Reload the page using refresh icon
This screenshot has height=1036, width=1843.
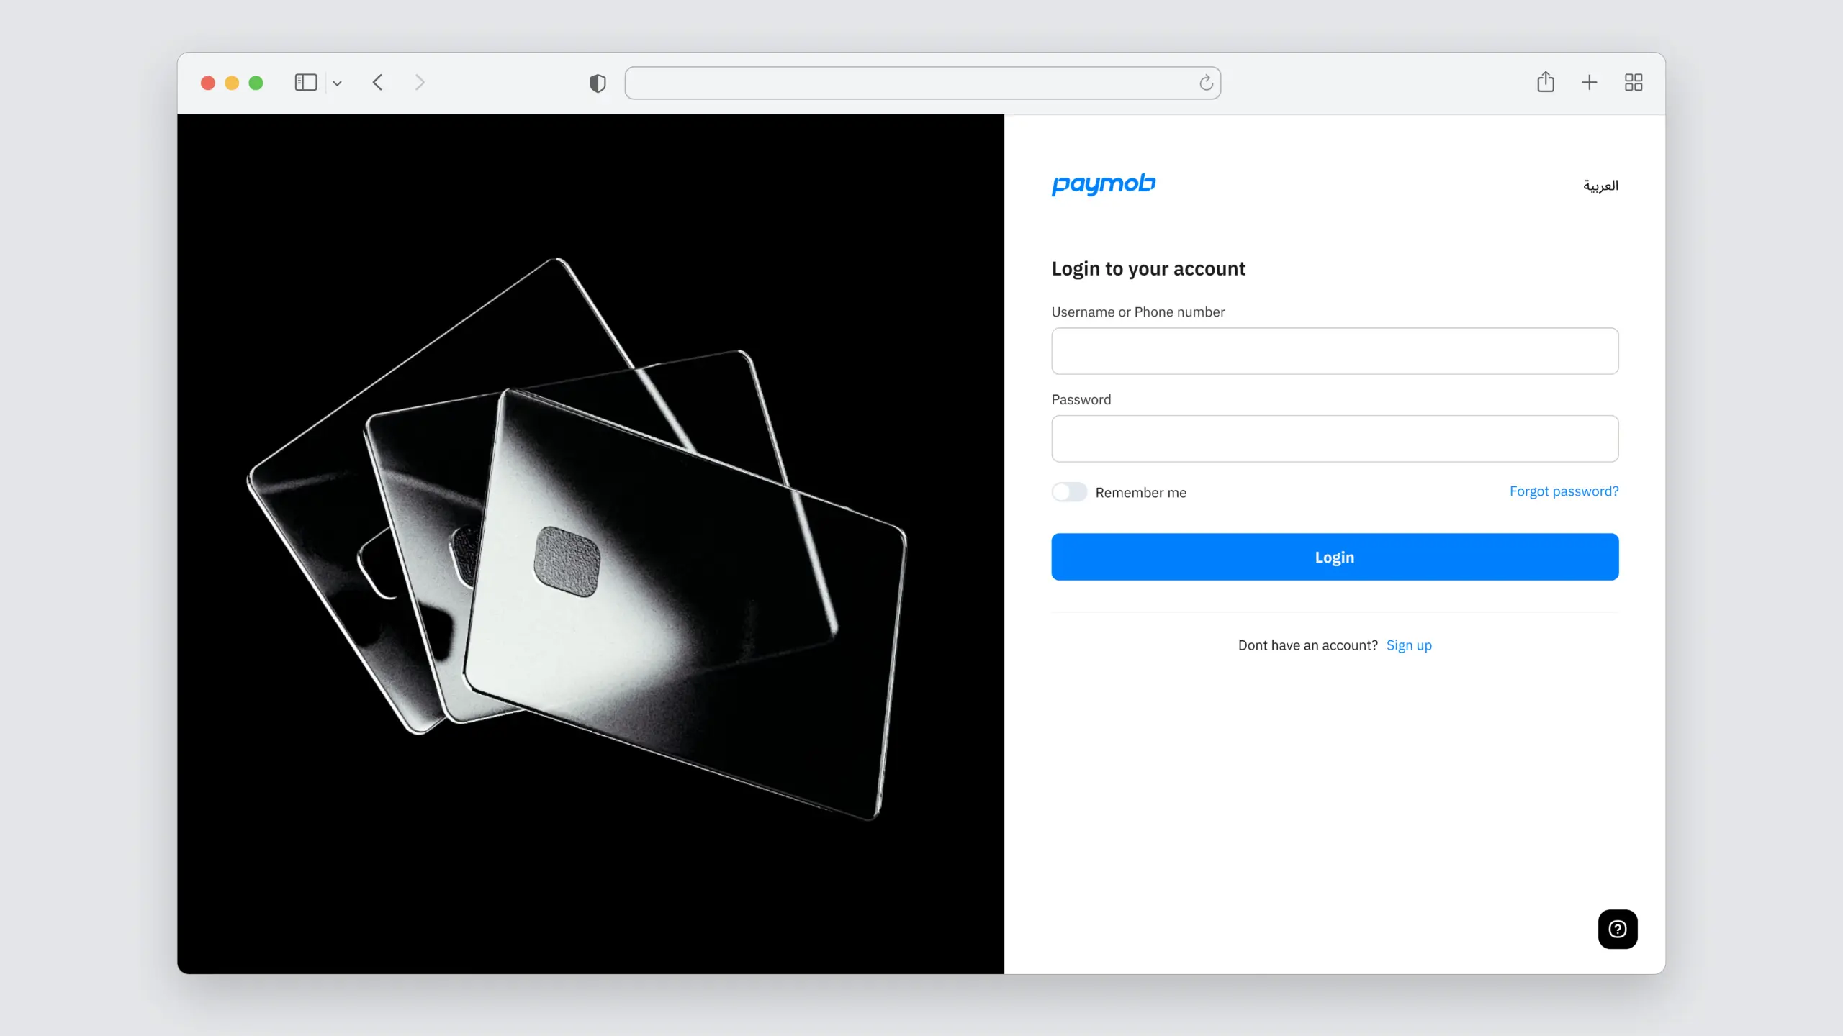pos(1206,83)
